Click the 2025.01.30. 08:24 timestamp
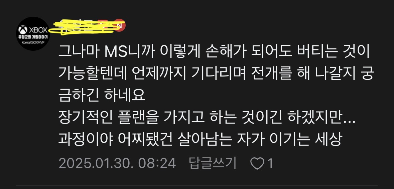This screenshot has width=394, height=189. (117, 164)
